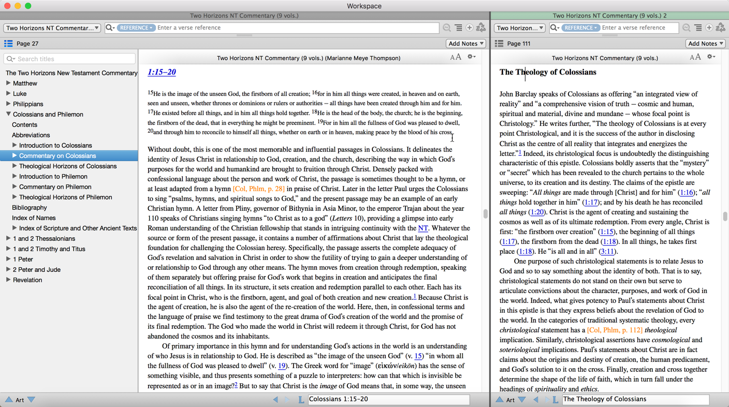
Task: Open right pane module selector Two Horizon…
Action: pos(519,28)
